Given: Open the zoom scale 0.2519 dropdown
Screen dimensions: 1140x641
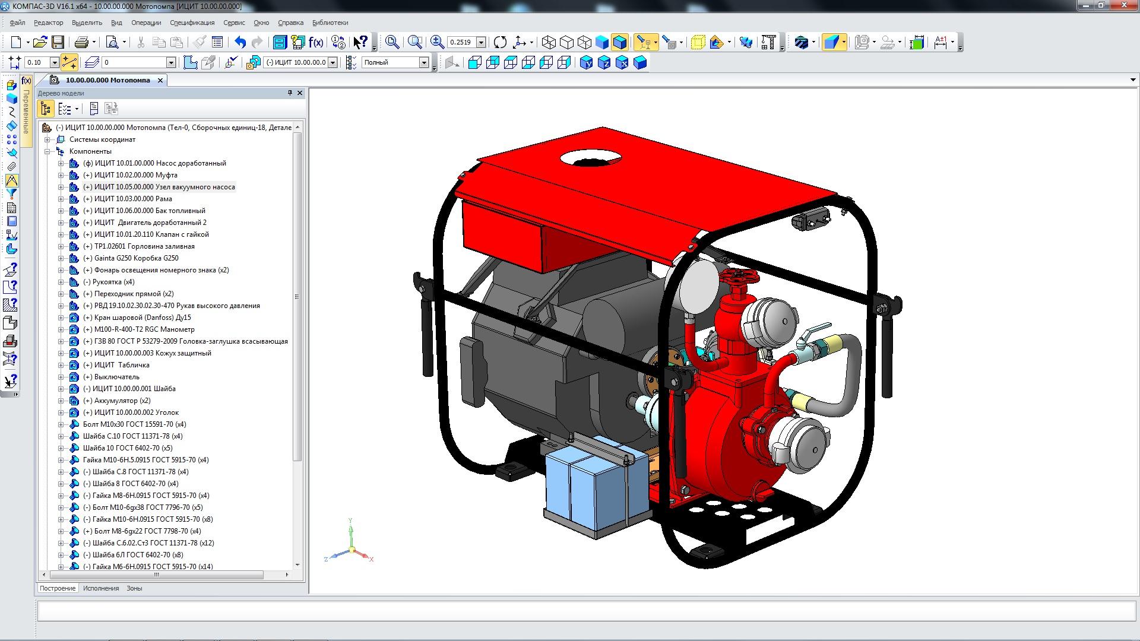Looking at the screenshot, I should 481,42.
